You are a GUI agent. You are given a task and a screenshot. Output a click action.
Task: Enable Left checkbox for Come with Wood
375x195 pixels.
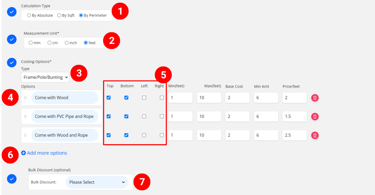(x=144, y=98)
